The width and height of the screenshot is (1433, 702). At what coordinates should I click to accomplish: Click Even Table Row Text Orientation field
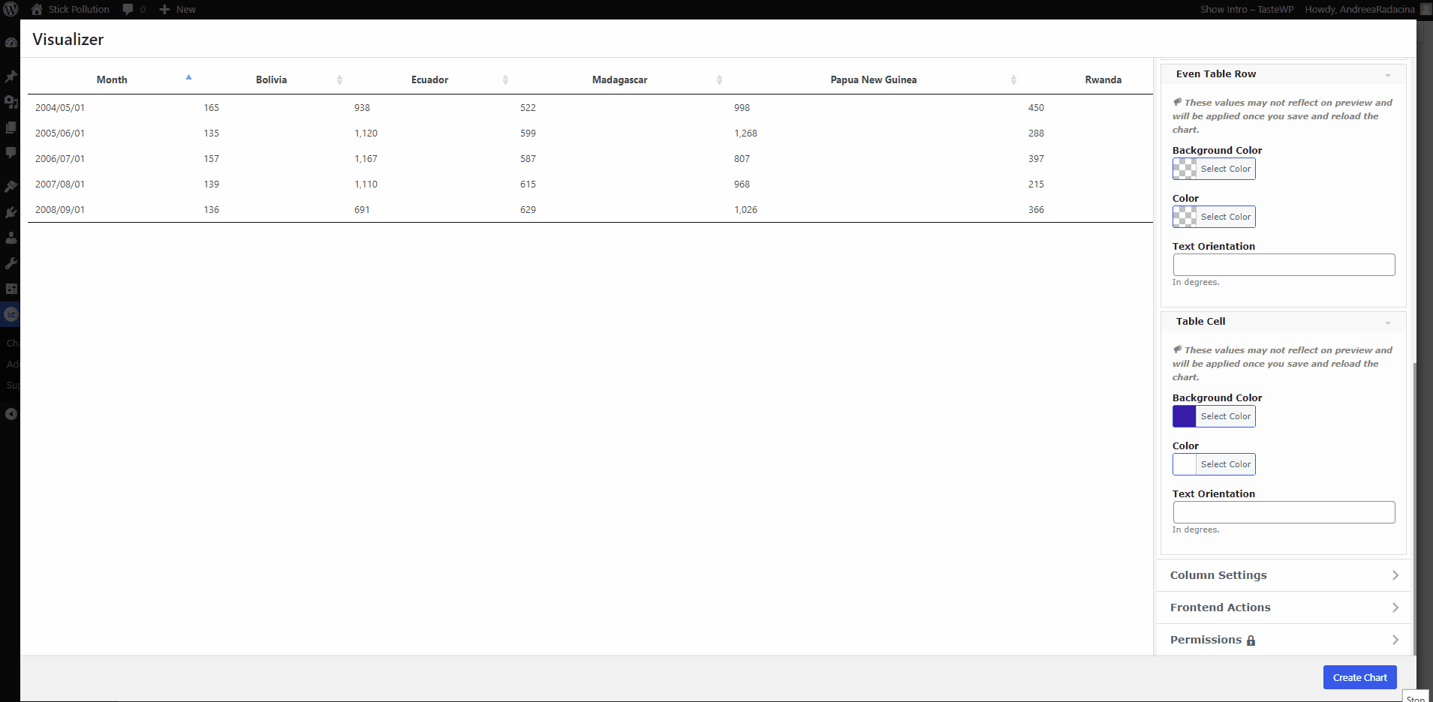(x=1283, y=265)
